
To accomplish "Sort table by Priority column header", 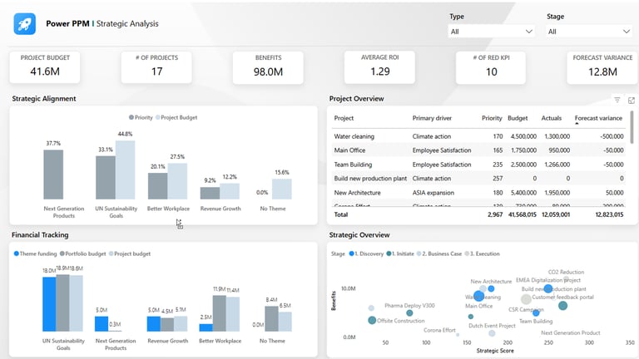I will 492,118.
